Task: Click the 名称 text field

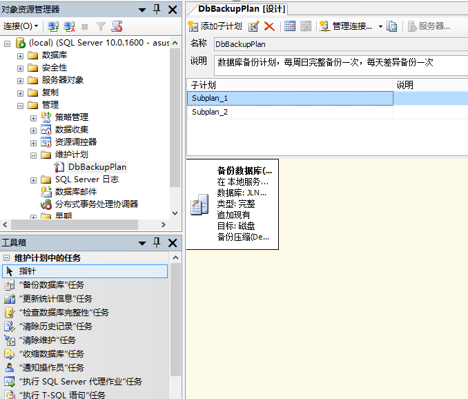Action: pyautogui.click(x=340, y=43)
